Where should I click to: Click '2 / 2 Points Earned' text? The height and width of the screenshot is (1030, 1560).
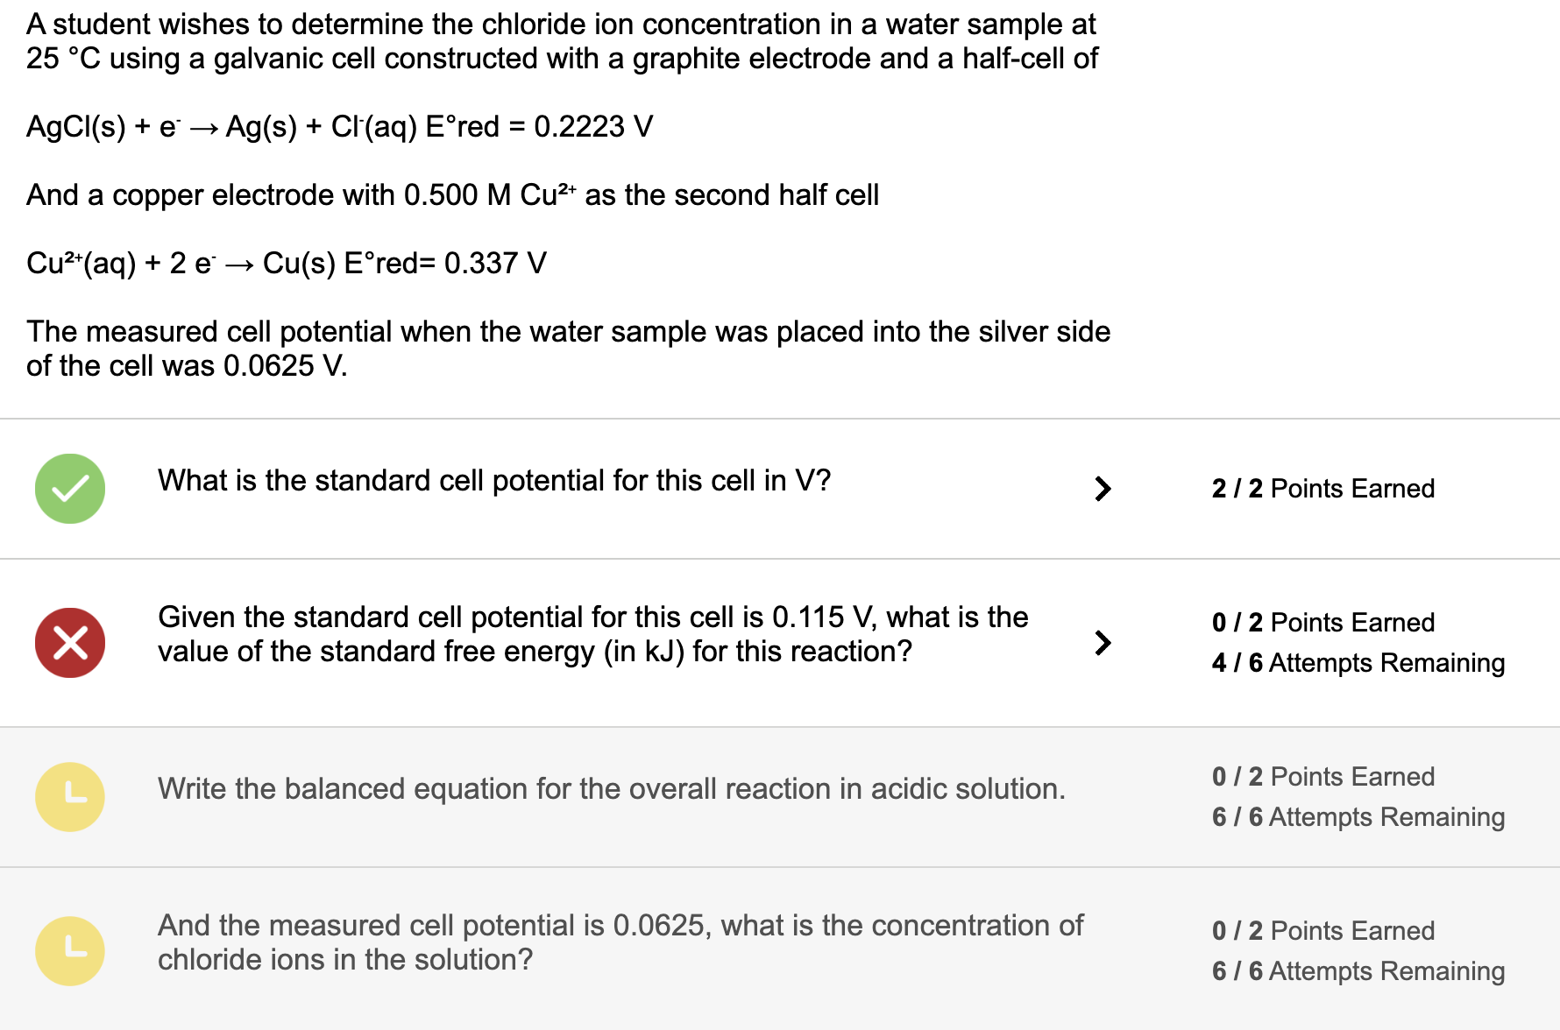pos(1322,489)
